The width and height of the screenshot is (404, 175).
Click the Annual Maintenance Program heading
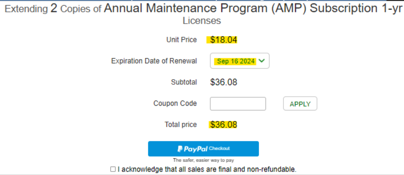tap(253, 9)
